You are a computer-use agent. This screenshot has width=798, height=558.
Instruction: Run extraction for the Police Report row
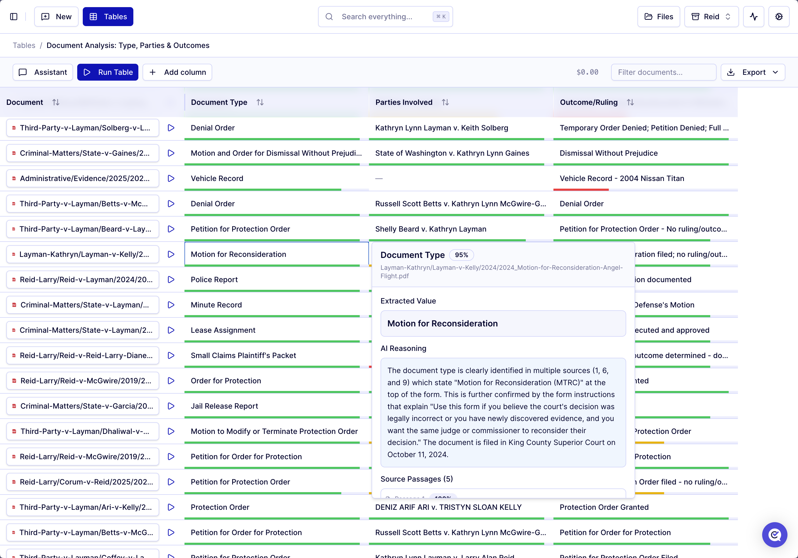[x=171, y=279]
